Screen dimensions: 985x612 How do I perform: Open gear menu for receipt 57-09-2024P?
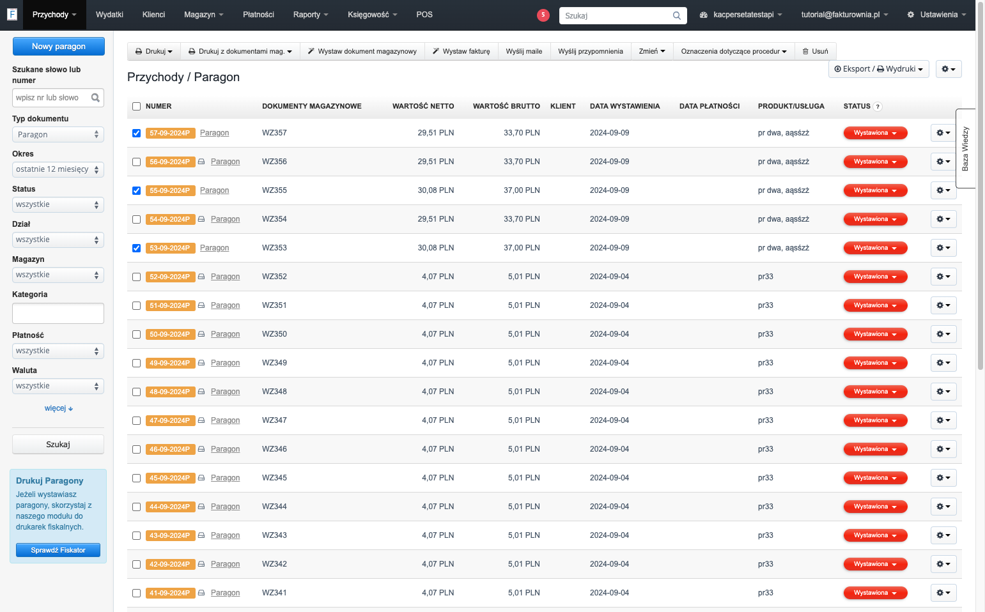943,133
